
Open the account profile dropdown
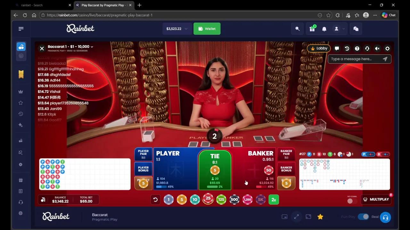(338, 29)
